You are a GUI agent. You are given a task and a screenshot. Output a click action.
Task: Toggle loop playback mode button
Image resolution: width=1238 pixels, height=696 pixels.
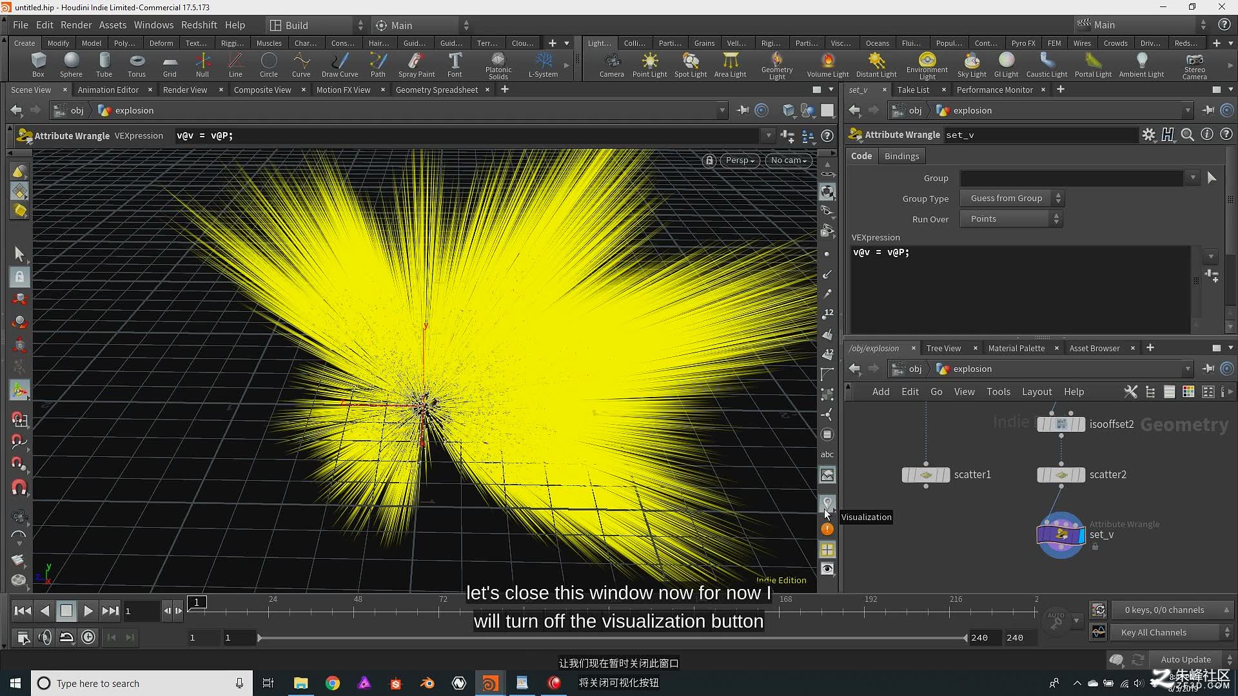pos(66,637)
